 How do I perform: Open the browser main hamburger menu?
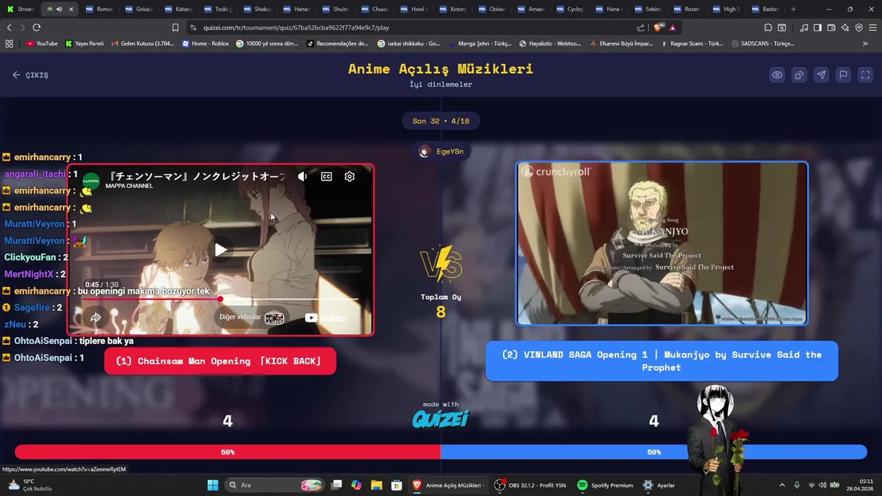pyautogui.click(x=873, y=28)
